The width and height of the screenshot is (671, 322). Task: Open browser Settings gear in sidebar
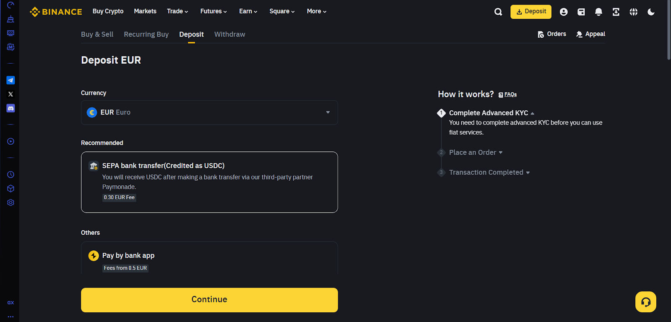pos(10,203)
